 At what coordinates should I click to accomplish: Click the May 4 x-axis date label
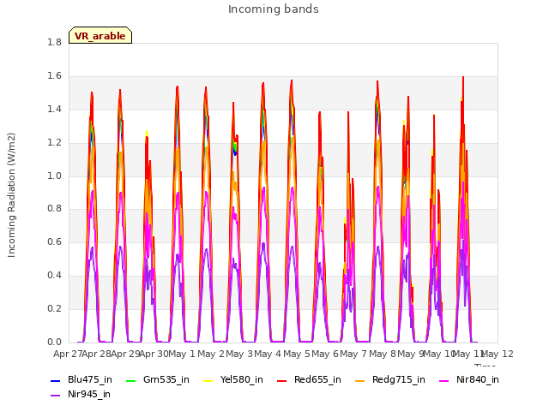pyautogui.click(x=268, y=354)
